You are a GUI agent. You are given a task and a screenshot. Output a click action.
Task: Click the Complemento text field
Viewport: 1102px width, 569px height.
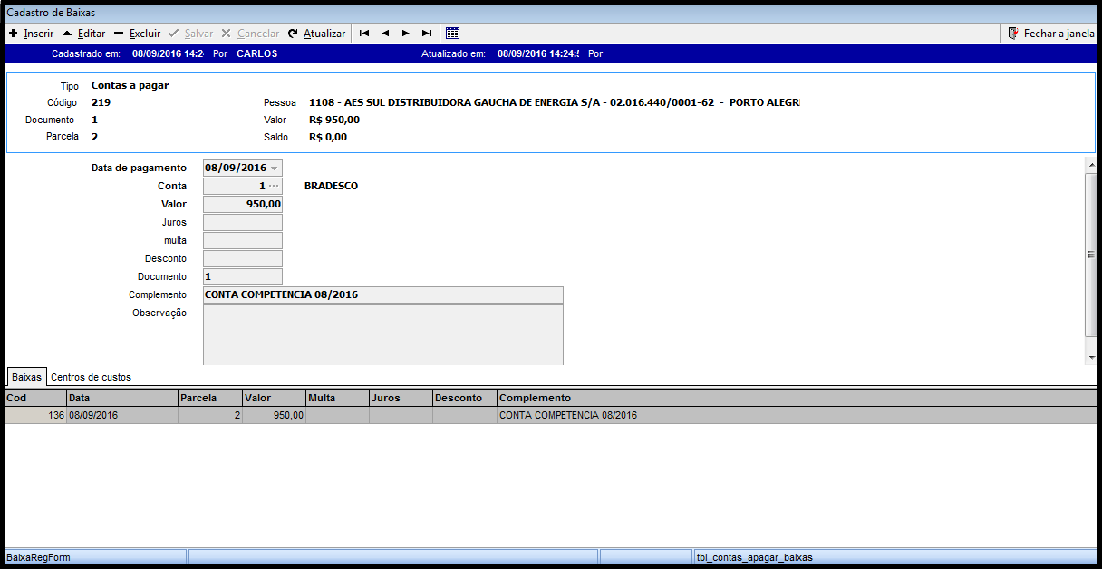(x=382, y=294)
